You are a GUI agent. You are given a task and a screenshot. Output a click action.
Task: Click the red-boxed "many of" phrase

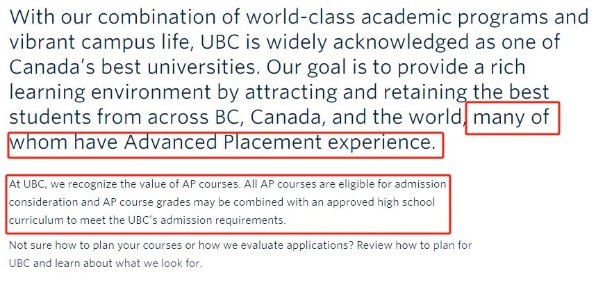(511, 117)
